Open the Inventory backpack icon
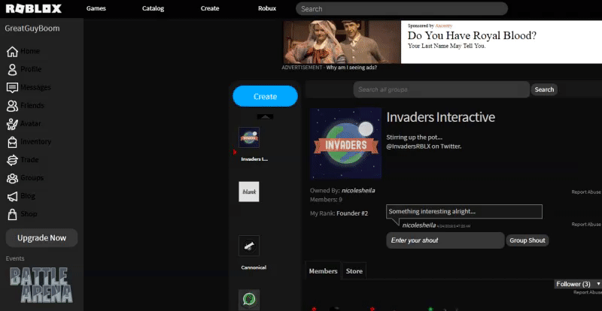602x311 pixels. 12,142
